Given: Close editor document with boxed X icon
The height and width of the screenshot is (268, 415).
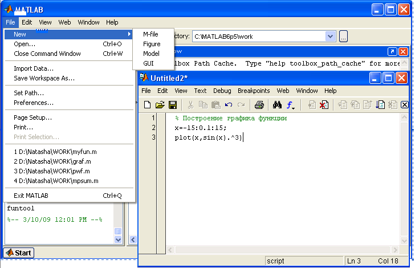Looking at the screenshot, I should tap(404, 105).
